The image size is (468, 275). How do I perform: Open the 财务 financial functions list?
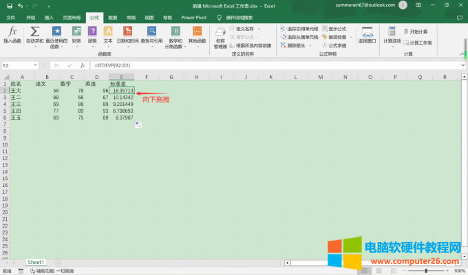coord(76,35)
